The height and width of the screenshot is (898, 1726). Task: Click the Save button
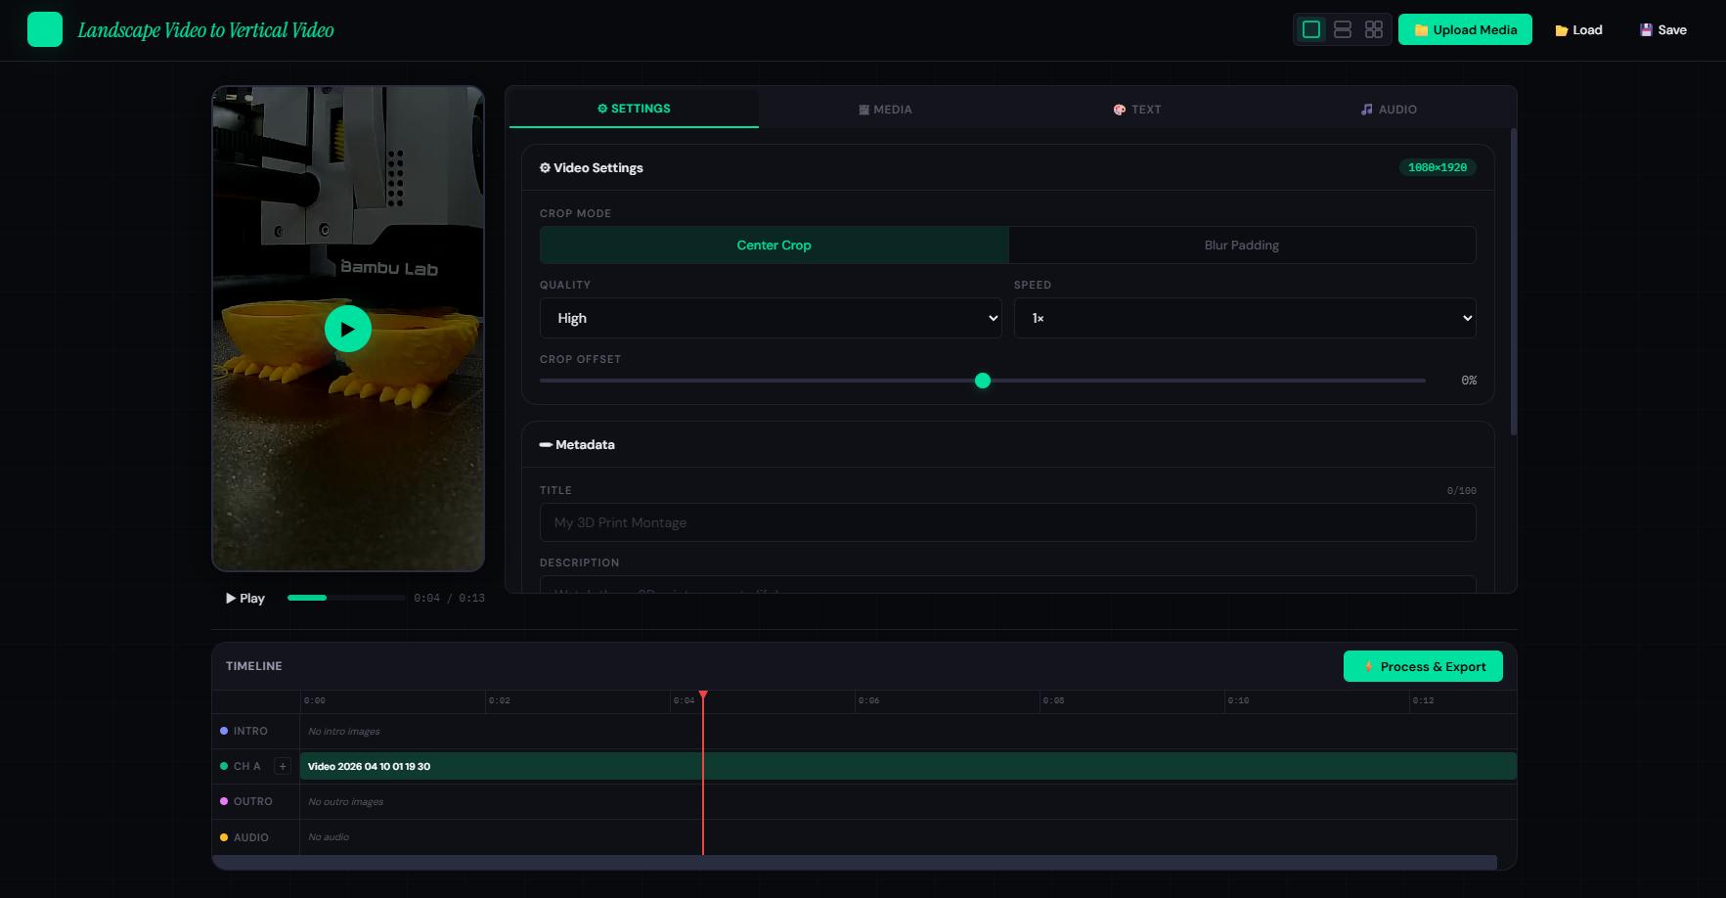click(x=1663, y=30)
